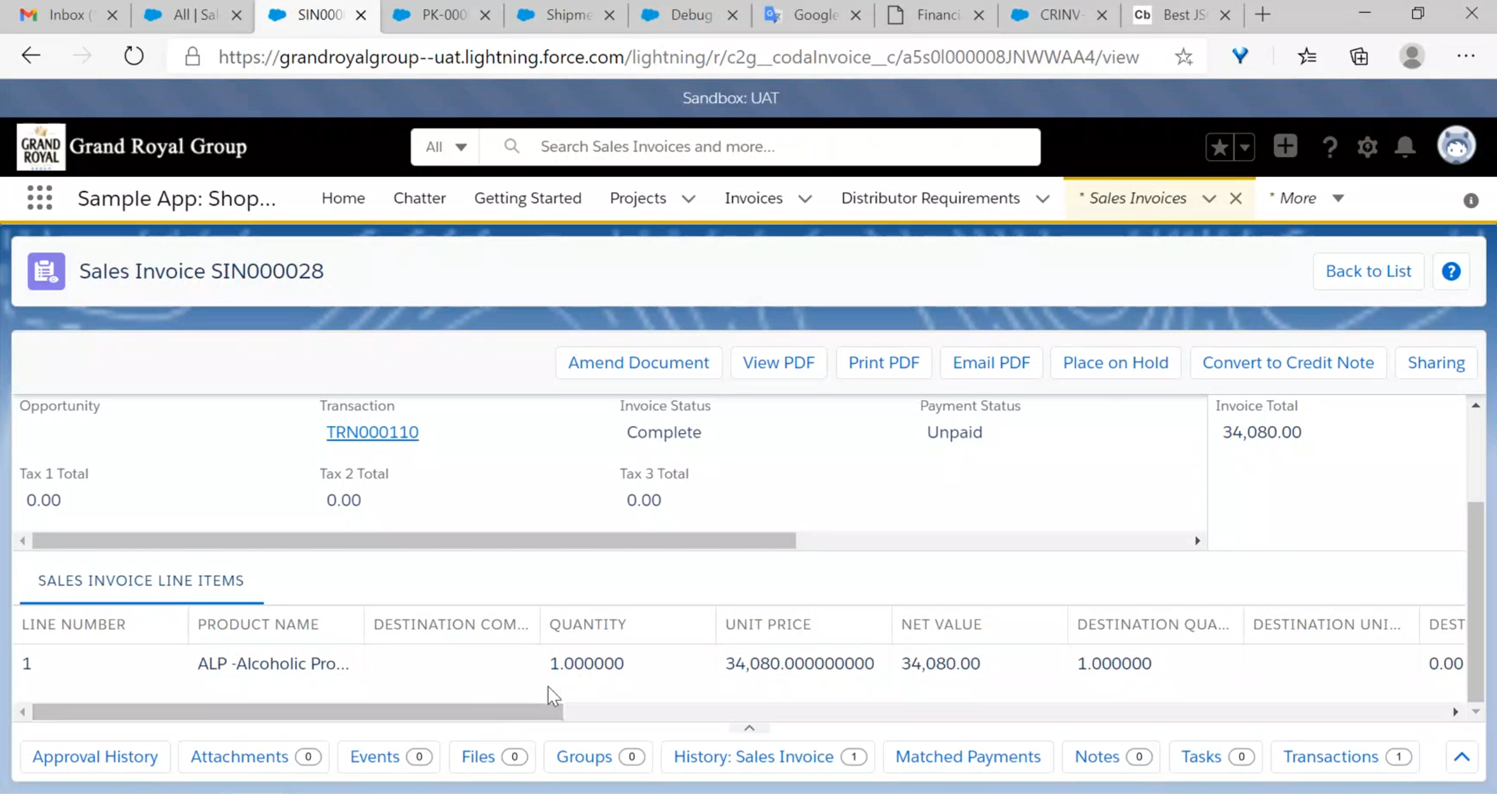1497x794 pixels.
Task: Open the App Launcher grid icon
Action: pos(39,198)
